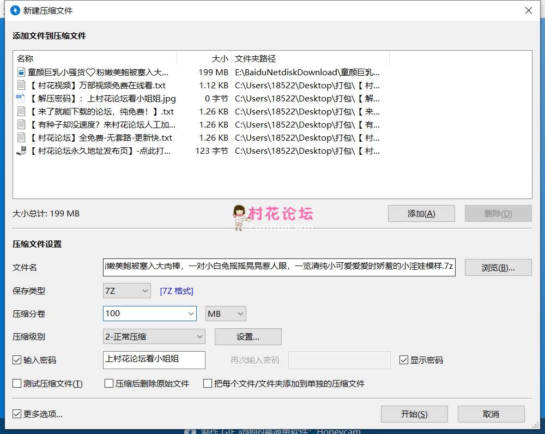Click the 1.12 KB text file icon
545x434 pixels.
(21, 85)
